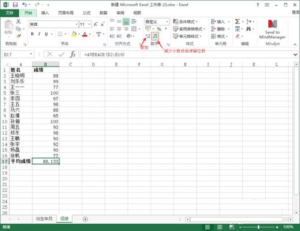Click the Fill down icon
This screenshot has width=300, height=231.
coord(238,29)
